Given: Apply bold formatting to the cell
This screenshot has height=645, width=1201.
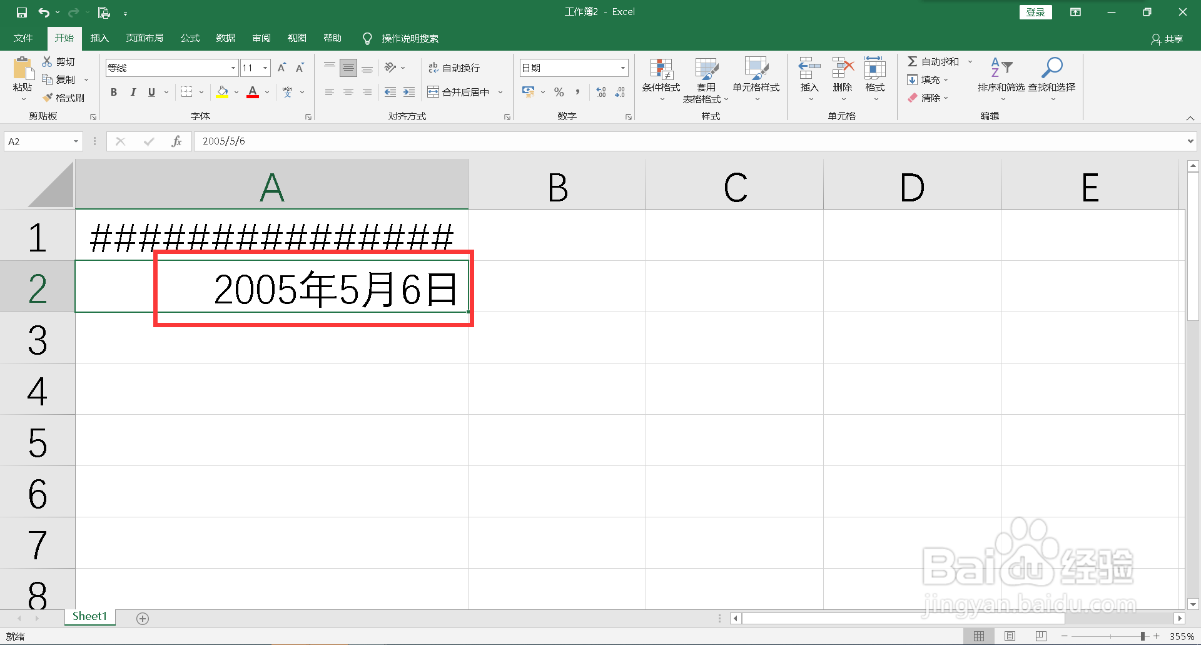Looking at the screenshot, I should (113, 92).
